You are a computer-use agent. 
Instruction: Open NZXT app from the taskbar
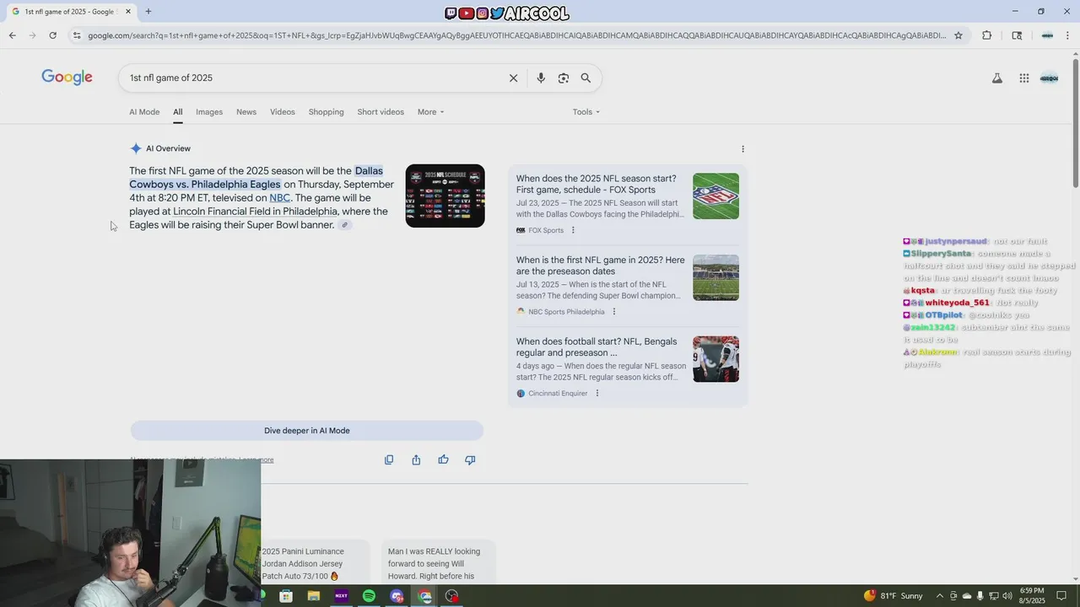[341, 596]
